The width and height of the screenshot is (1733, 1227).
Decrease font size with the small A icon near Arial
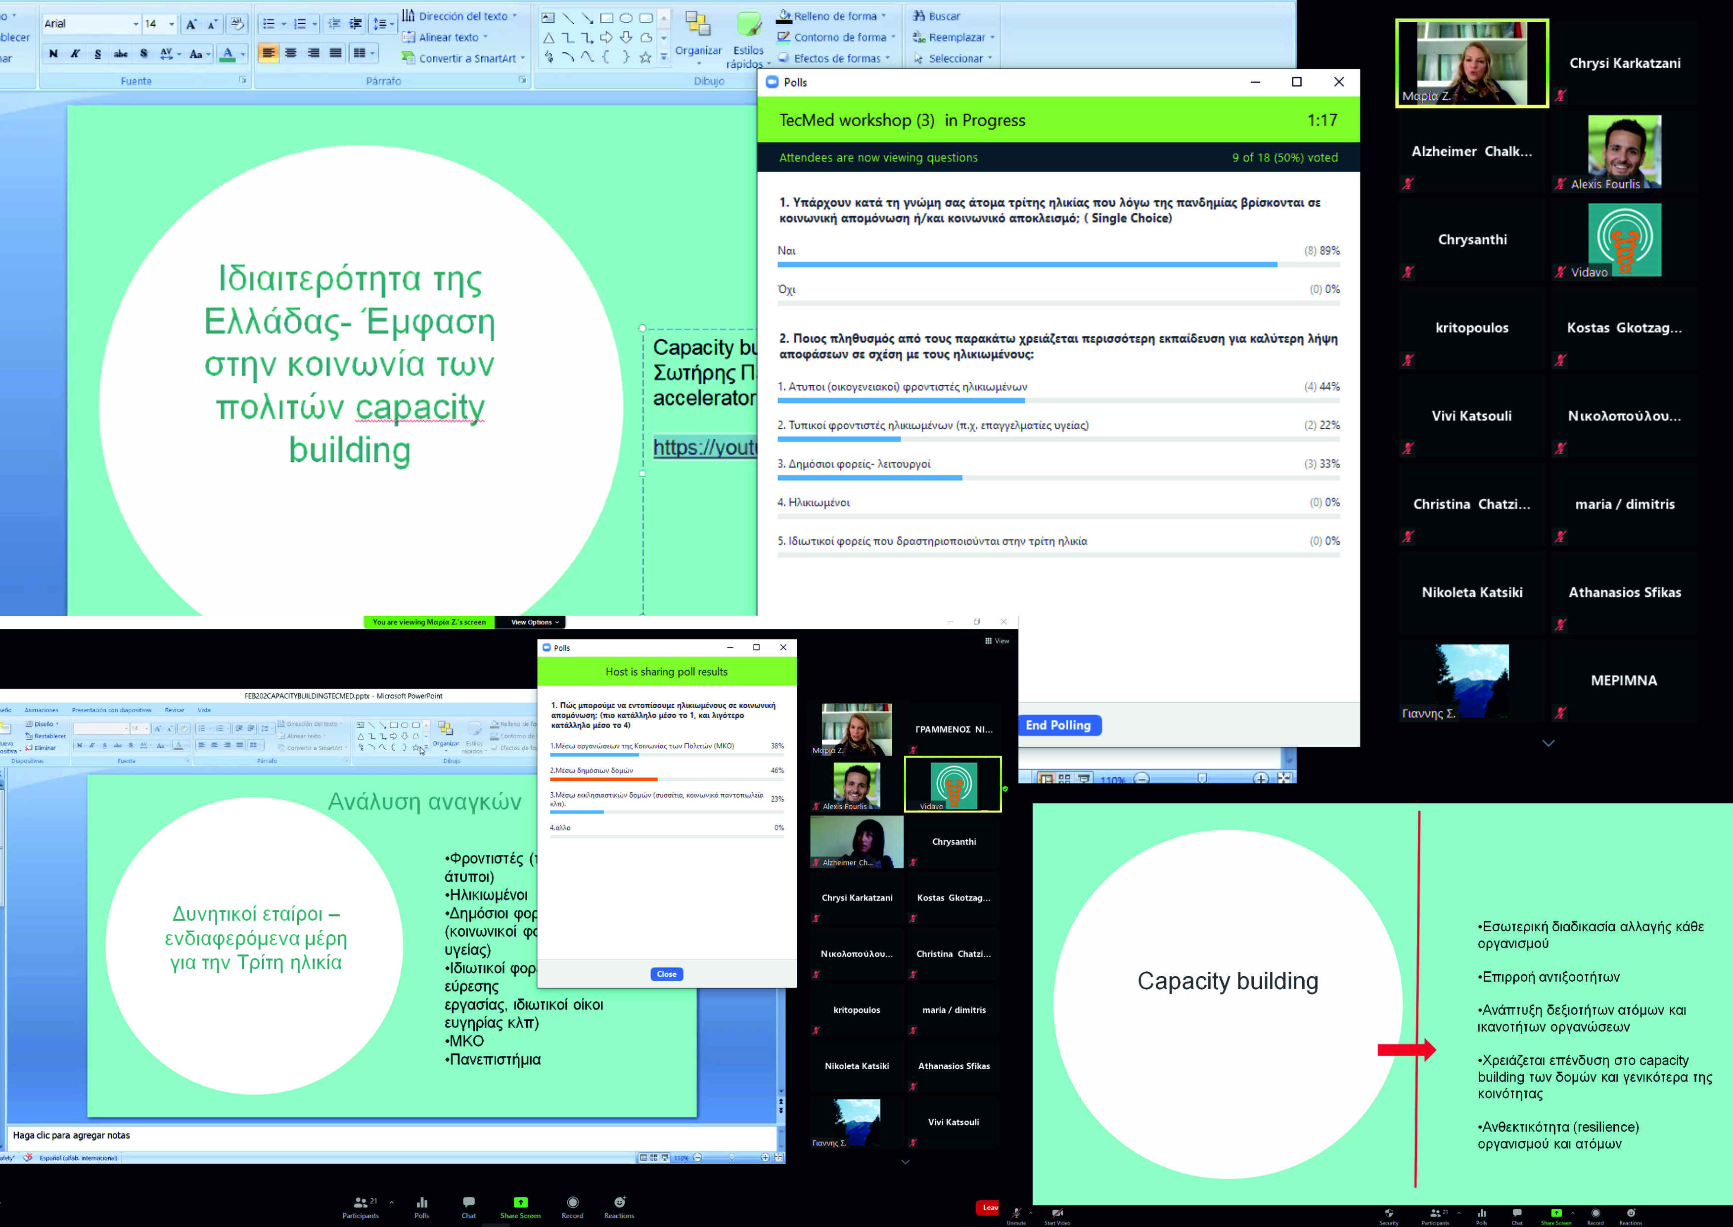(x=212, y=24)
